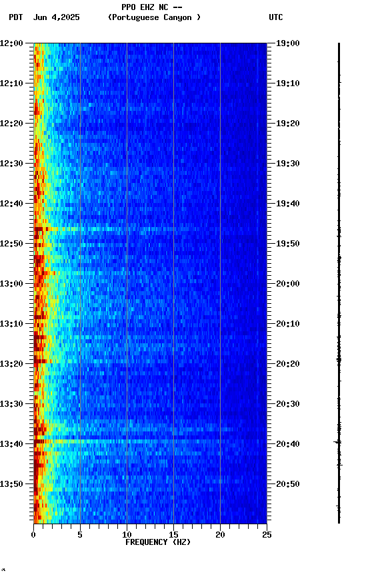Click the 10 Hz frequency axis label

point(127,535)
